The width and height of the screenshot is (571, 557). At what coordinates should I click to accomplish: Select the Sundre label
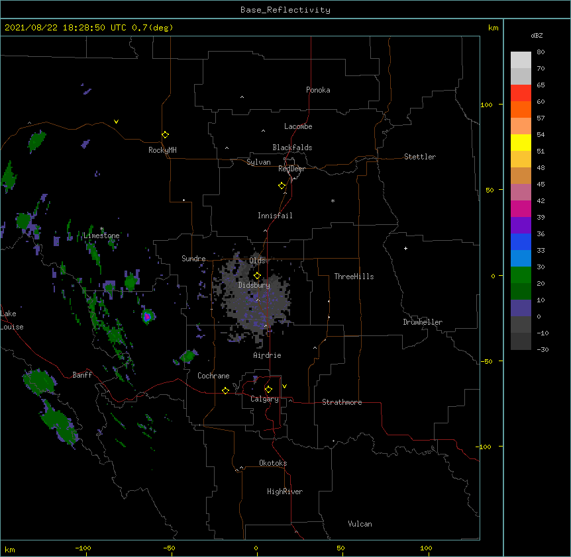[193, 259]
